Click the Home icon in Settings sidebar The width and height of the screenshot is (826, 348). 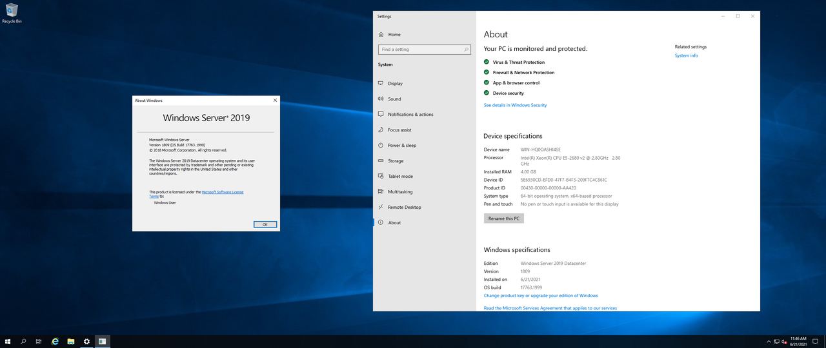click(x=381, y=34)
